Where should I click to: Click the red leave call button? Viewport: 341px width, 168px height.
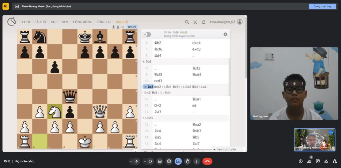207,161
